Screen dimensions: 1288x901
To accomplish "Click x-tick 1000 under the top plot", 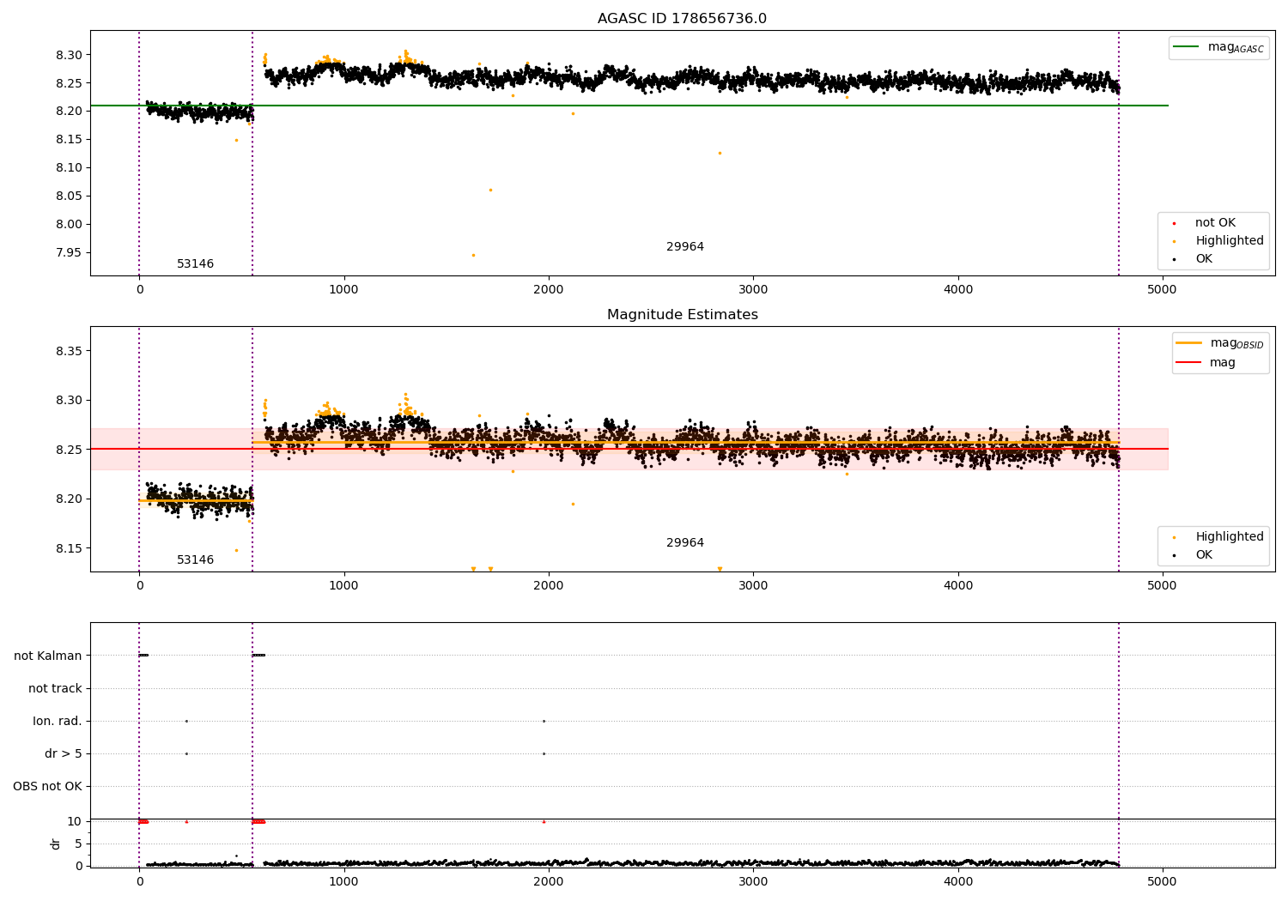I will tap(343, 289).
